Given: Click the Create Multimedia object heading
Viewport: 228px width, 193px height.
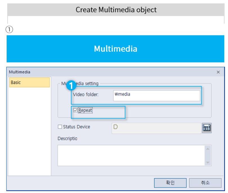Looking at the screenshot, I should click(x=116, y=10).
